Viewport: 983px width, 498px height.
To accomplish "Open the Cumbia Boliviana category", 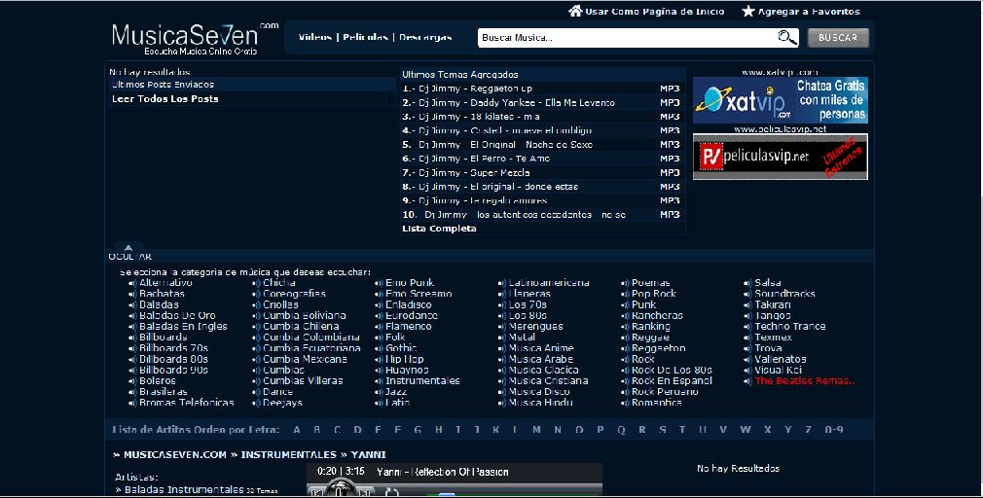I will (304, 315).
